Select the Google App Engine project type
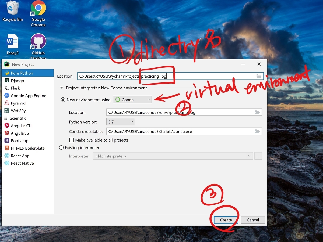Image resolution: width=323 pixels, height=242 pixels. 28,96
